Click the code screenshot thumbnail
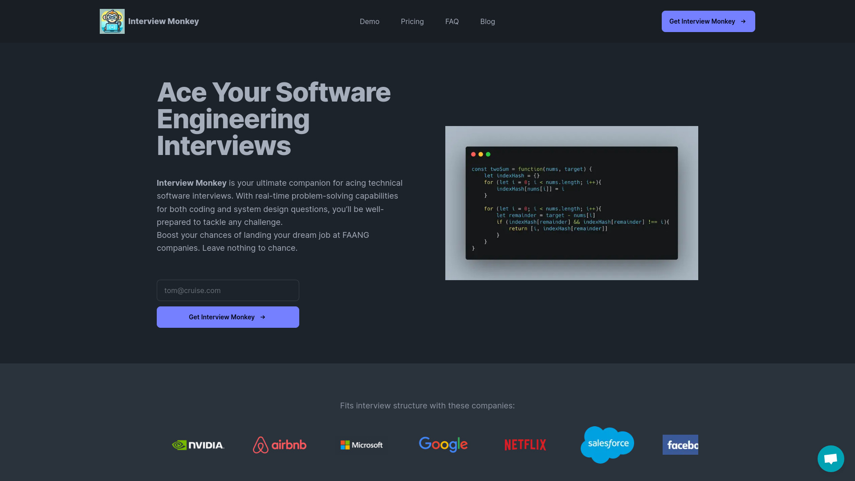 [x=571, y=203]
